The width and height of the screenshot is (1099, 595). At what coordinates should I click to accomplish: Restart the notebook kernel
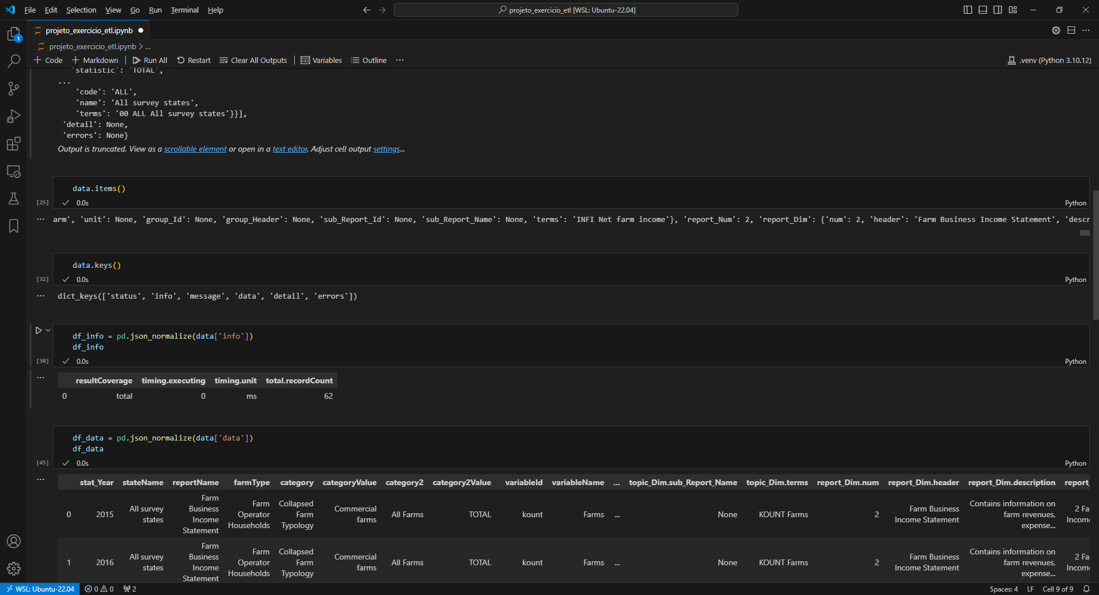tap(194, 60)
